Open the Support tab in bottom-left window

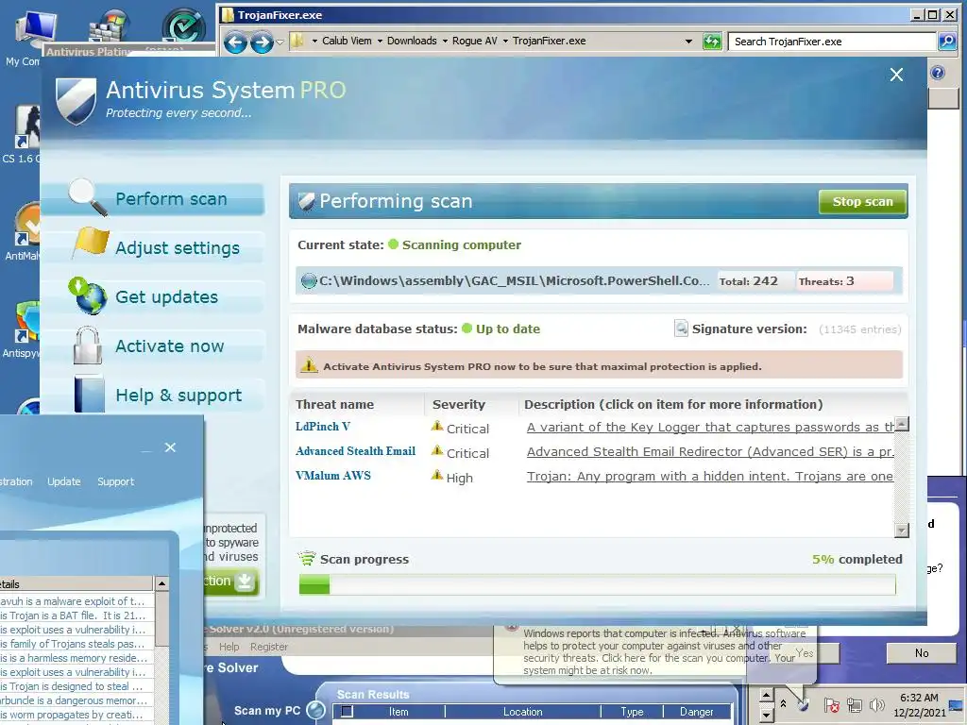pos(115,481)
